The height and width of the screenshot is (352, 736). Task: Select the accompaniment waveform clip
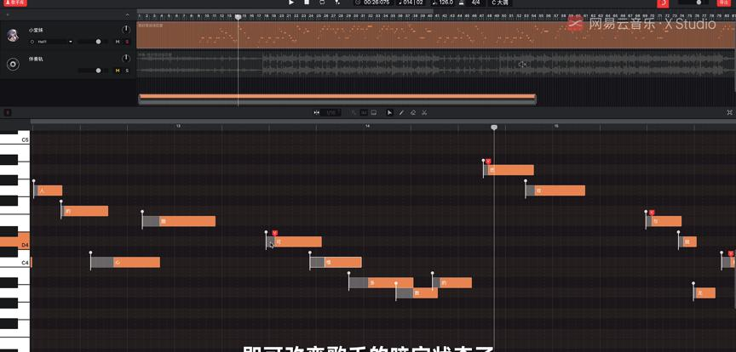[436, 65]
